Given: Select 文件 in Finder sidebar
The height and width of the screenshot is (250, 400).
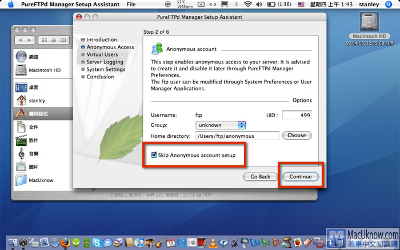Looking at the screenshot, I should click(x=43, y=127).
